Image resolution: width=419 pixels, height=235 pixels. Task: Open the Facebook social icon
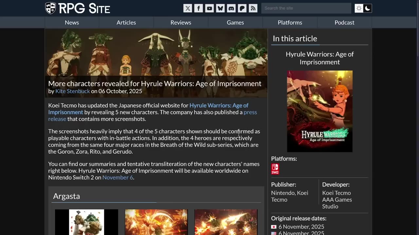point(198,8)
